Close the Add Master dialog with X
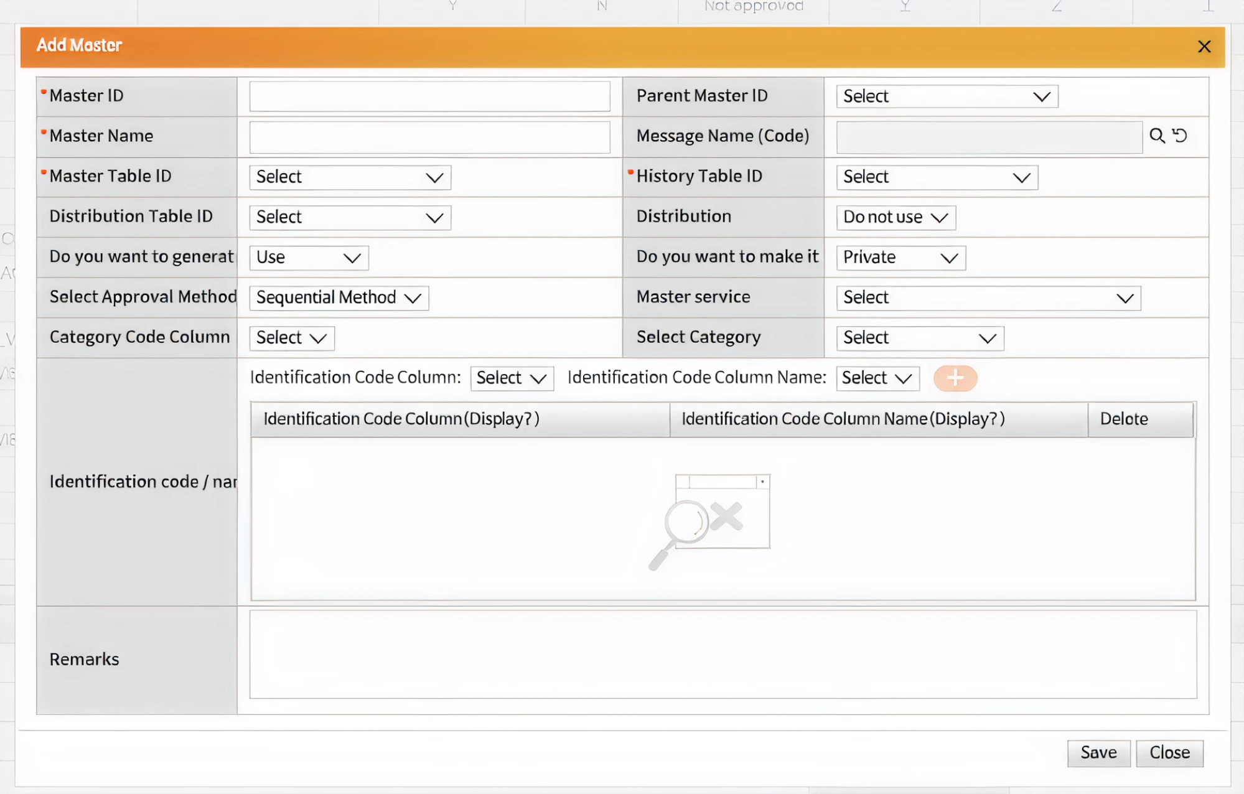The image size is (1244, 794). (1204, 47)
